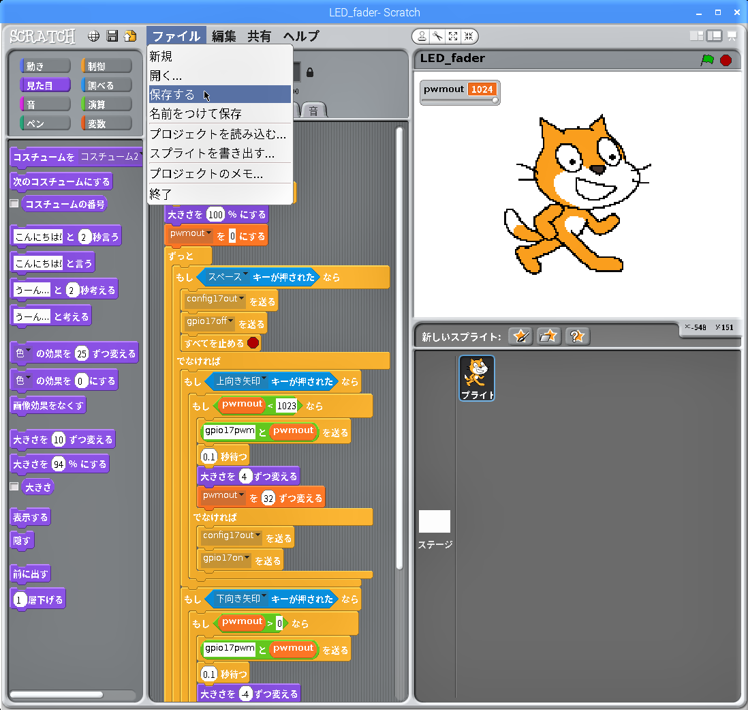Toggle the 大きさ reporter checkbox

14,486
